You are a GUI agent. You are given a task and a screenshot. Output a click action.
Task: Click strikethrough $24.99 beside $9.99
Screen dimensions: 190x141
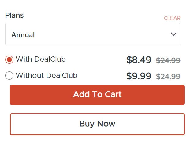tap(168, 76)
